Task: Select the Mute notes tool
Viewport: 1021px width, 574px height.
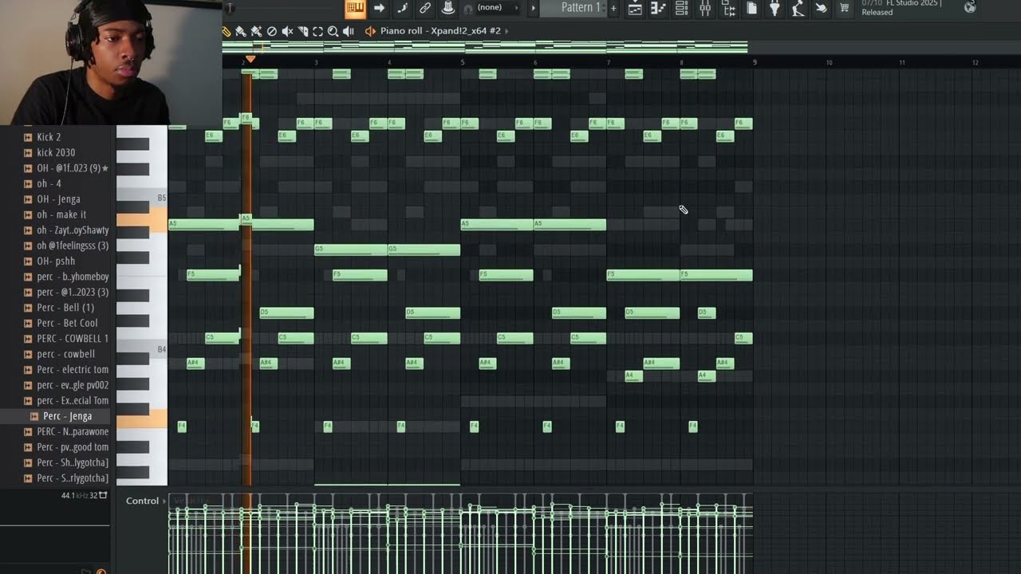Action: click(287, 31)
